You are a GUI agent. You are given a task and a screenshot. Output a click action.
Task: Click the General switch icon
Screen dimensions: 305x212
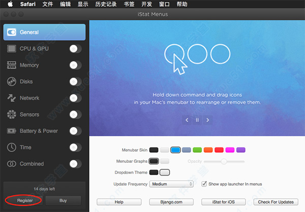(12, 32)
